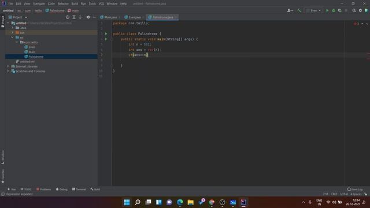Select the Main class in project tree
The width and height of the screenshot is (370, 208).
click(x=29, y=52)
